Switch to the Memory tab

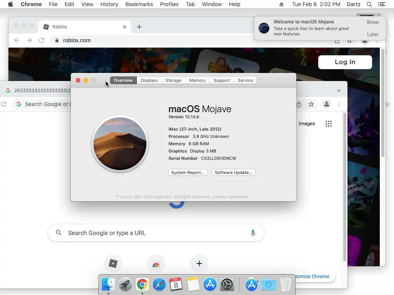point(197,80)
